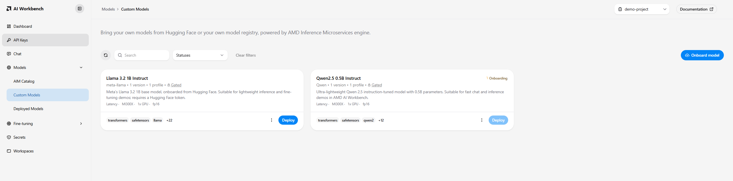This screenshot has height=181, width=733.
Task: Click safetensors tag on Qwen card
Action: coord(350,120)
